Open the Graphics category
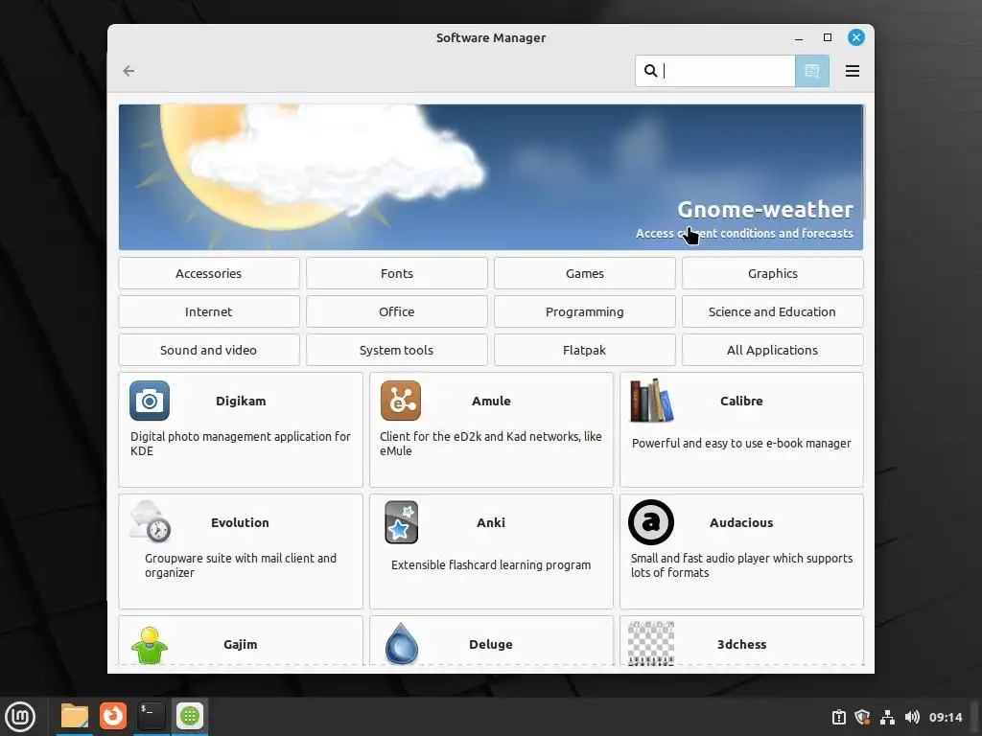This screenshot has width=982, height=736. (x=772, y=273)
